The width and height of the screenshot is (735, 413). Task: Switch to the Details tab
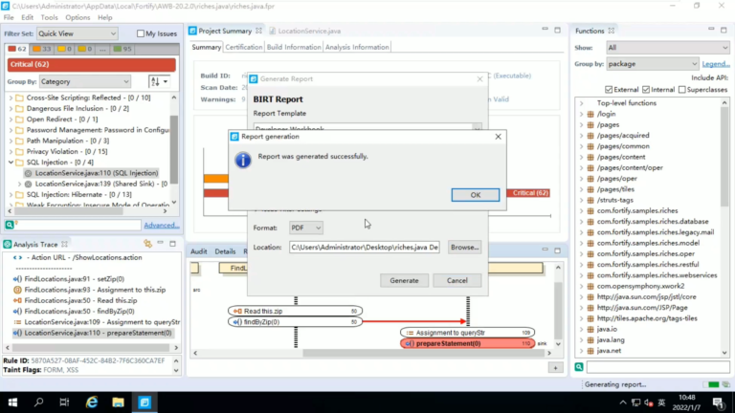coord(225,251)
